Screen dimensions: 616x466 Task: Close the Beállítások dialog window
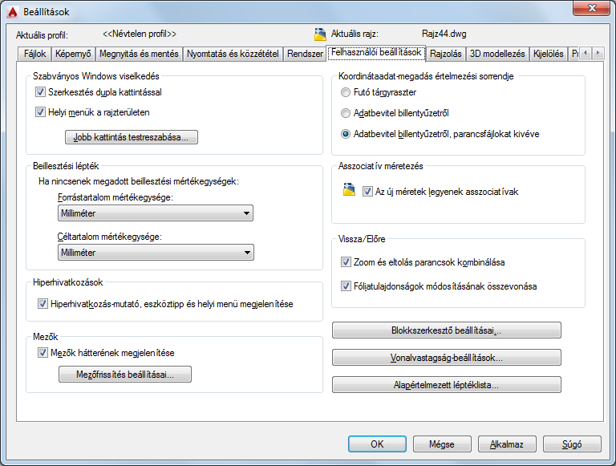[x=591, y=8]
